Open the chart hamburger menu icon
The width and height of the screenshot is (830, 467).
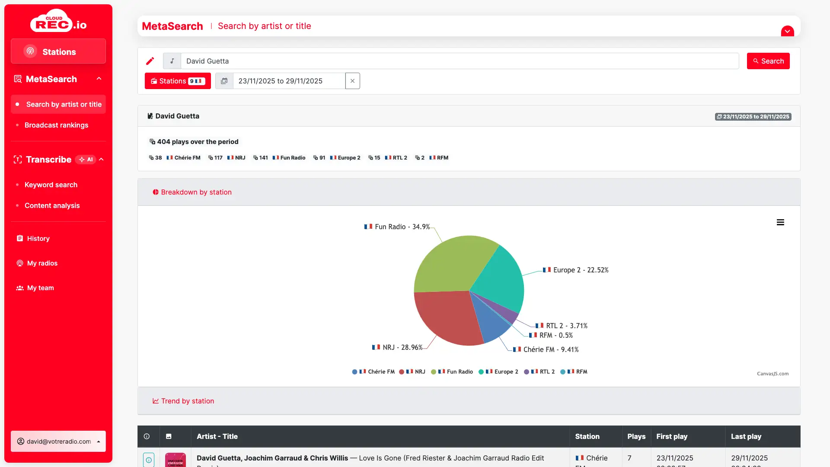(x=780, y=222)
